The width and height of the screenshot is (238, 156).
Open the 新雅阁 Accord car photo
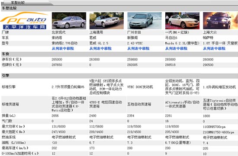(x=145, y=21)
